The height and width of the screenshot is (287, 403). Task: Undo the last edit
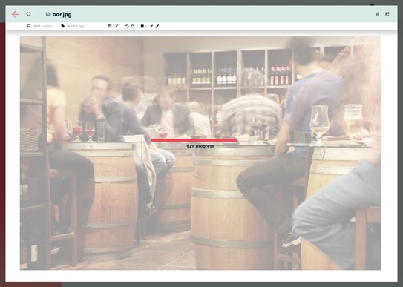127,26
